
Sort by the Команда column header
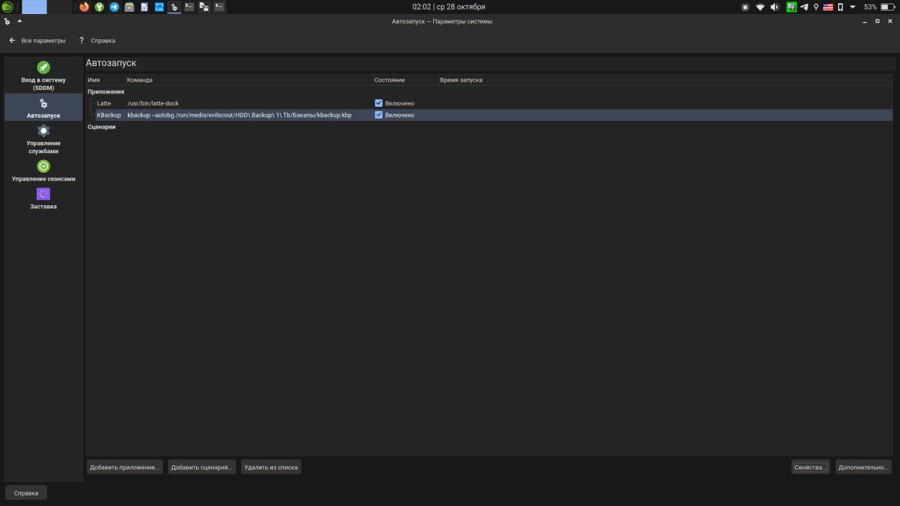249,80
